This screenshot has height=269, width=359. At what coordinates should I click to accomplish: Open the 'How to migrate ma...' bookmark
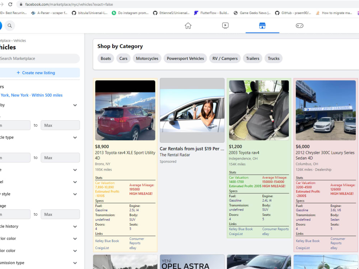334,13
